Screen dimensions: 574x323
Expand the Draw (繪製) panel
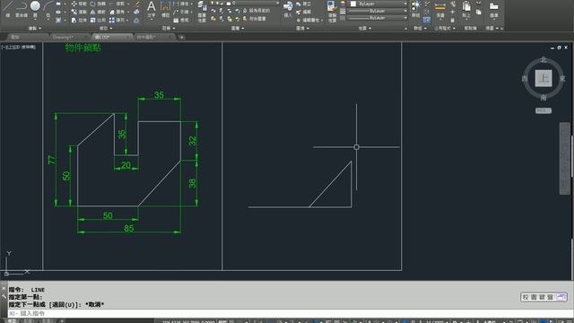tap(35, 28)
